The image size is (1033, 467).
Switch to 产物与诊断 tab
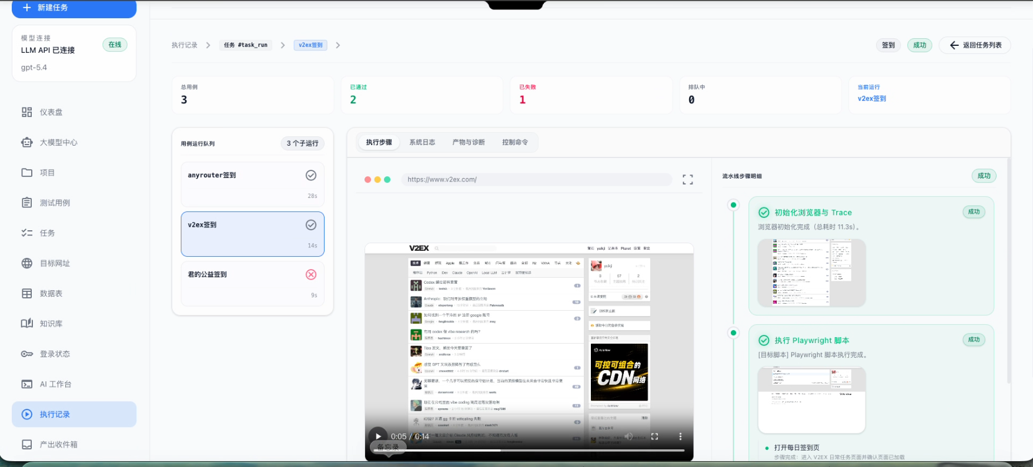[469, 142]
